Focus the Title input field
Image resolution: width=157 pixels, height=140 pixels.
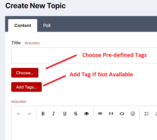[x=84, y=55]
